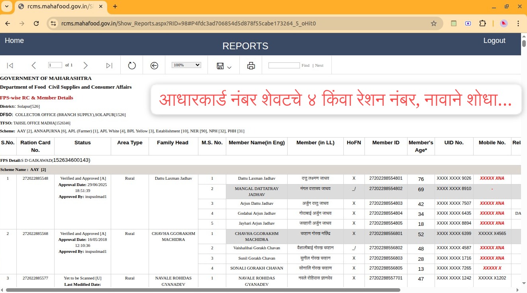Screen dimensions: 527x293
Task: Open Home from the navigation bar
Action: [14, 41]
